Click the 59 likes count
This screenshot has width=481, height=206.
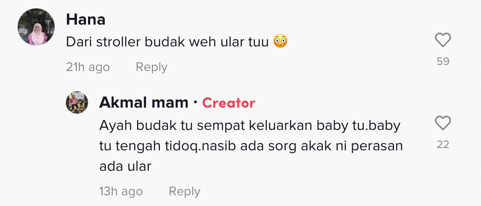click(443, 61)
